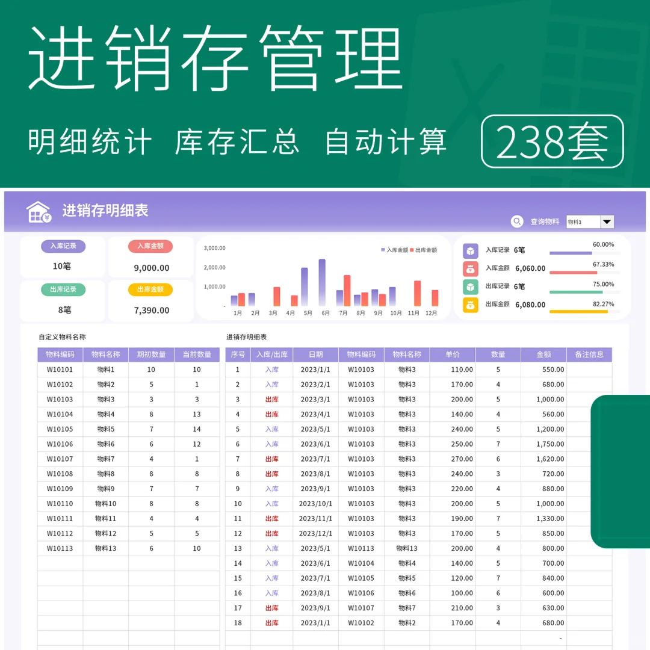The width and height of the screenshot is (650, 650).
Task: Click the 8笔 出库记录 count
Action: click(64, 310)
